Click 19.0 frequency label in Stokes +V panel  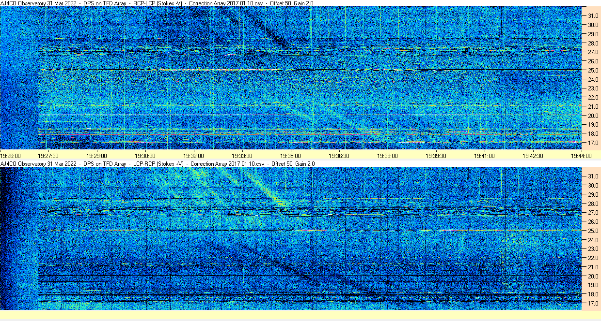click(593, 285)
